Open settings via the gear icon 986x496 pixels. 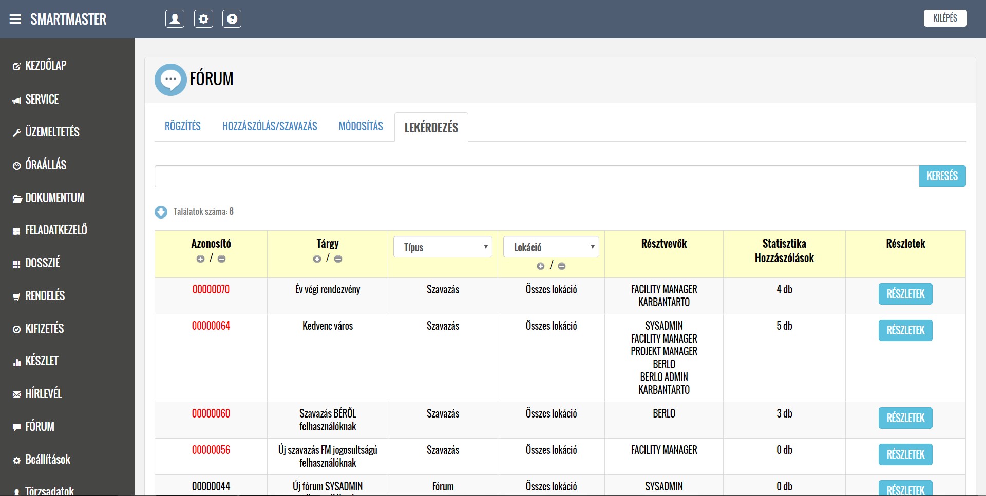click(203, 19)
